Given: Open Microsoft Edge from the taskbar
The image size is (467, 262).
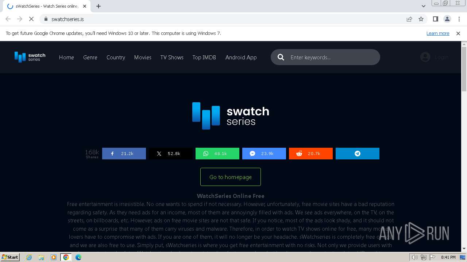Looking at the screenshot, I should [78, 257].
